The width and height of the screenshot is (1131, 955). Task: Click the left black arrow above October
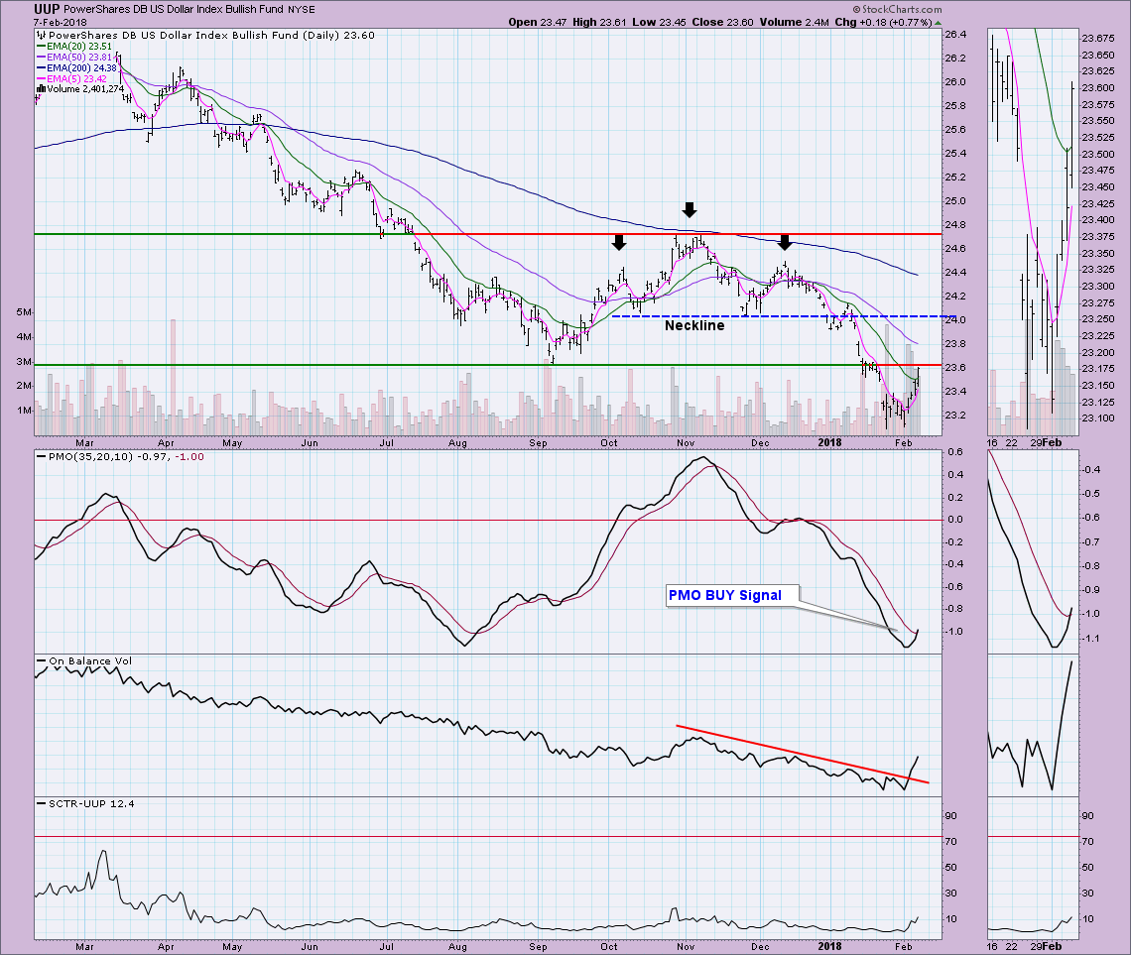click(x=618, y=241)
